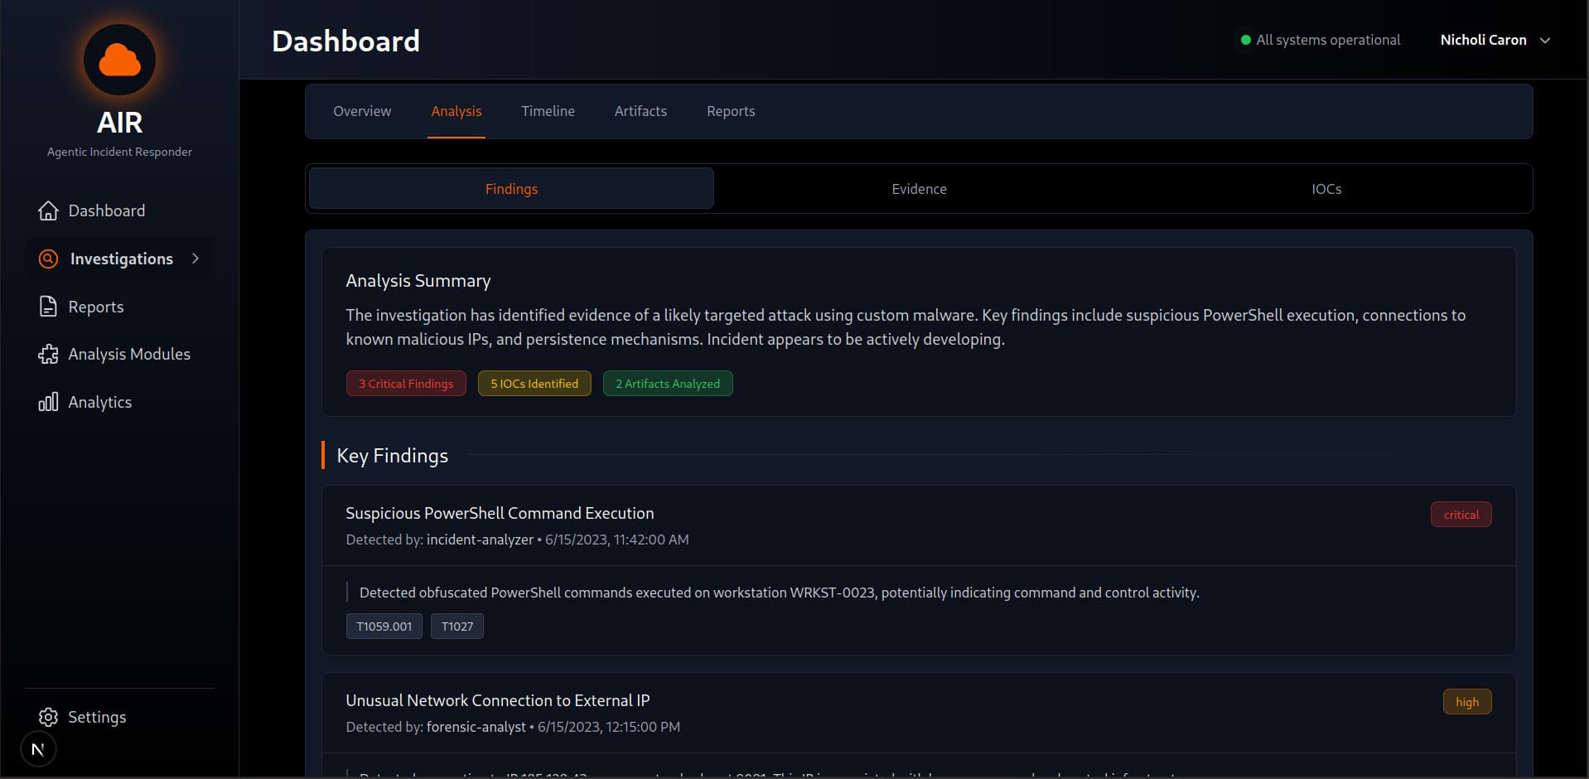Image resolution: width=1589 pixels, height=779 pixels.
Task: Open the Artifacts tab
Action: click(x=640, y=111)
